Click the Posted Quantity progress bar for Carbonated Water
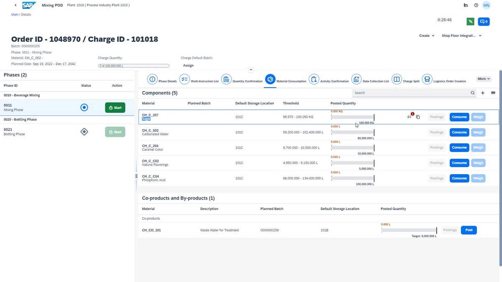502x282 pixels. (351, 132)
